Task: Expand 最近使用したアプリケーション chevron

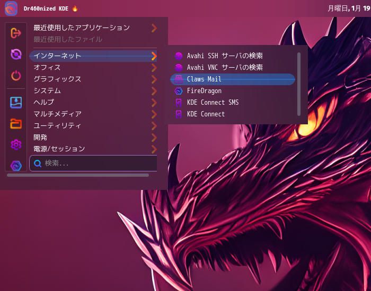Action: pos(154,28)
